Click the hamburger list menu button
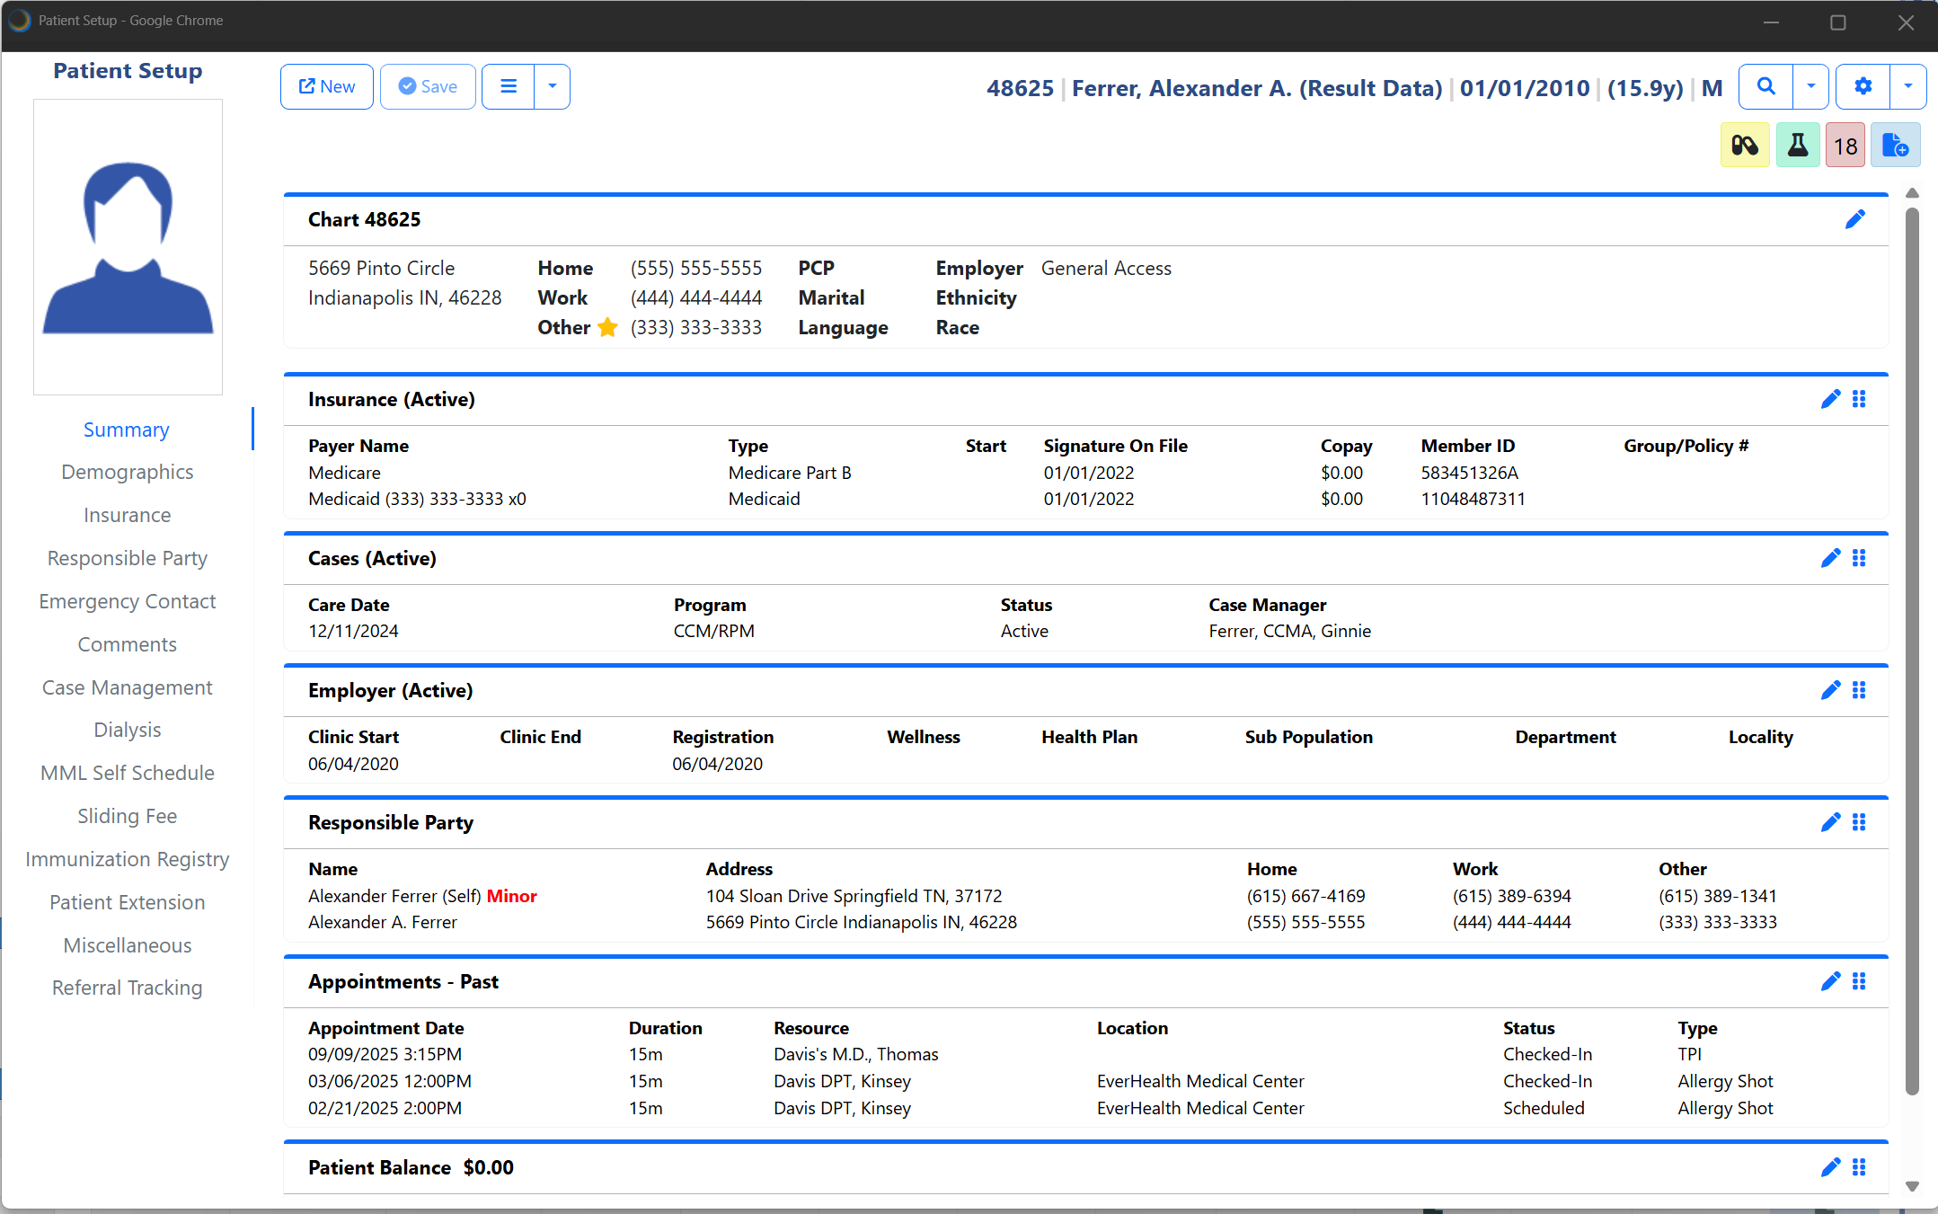Screen dimensions: 1938x1214 (x=509, y=87)
